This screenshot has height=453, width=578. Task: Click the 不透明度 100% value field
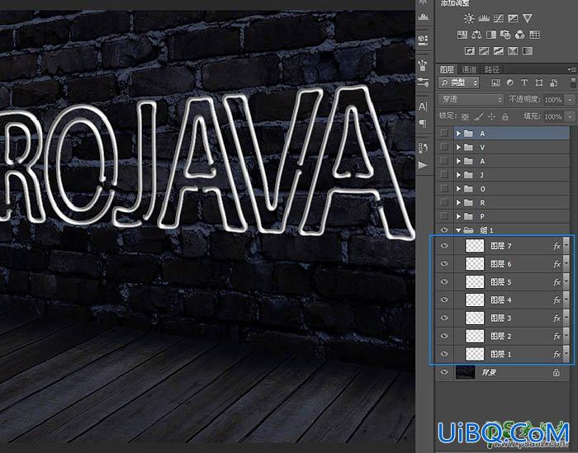pyautogui.click(x=554, y=100)
